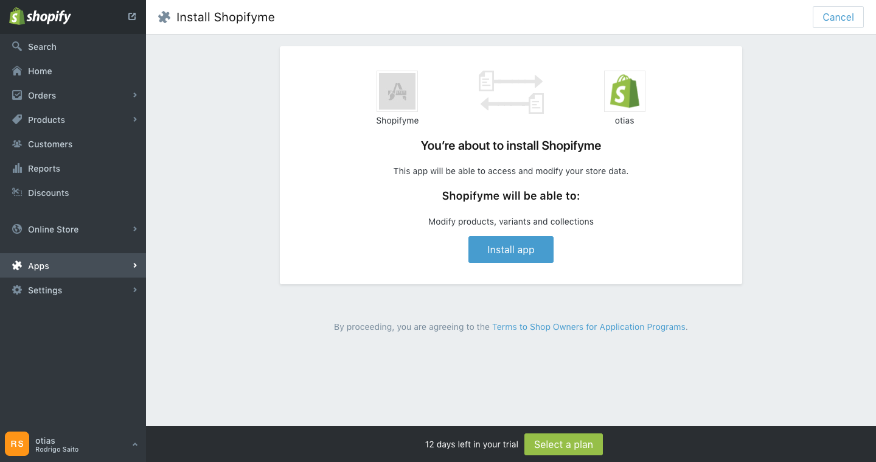Click the Home house icon
The height and width of the screenshot is (462, 876).
pos(17,71)
